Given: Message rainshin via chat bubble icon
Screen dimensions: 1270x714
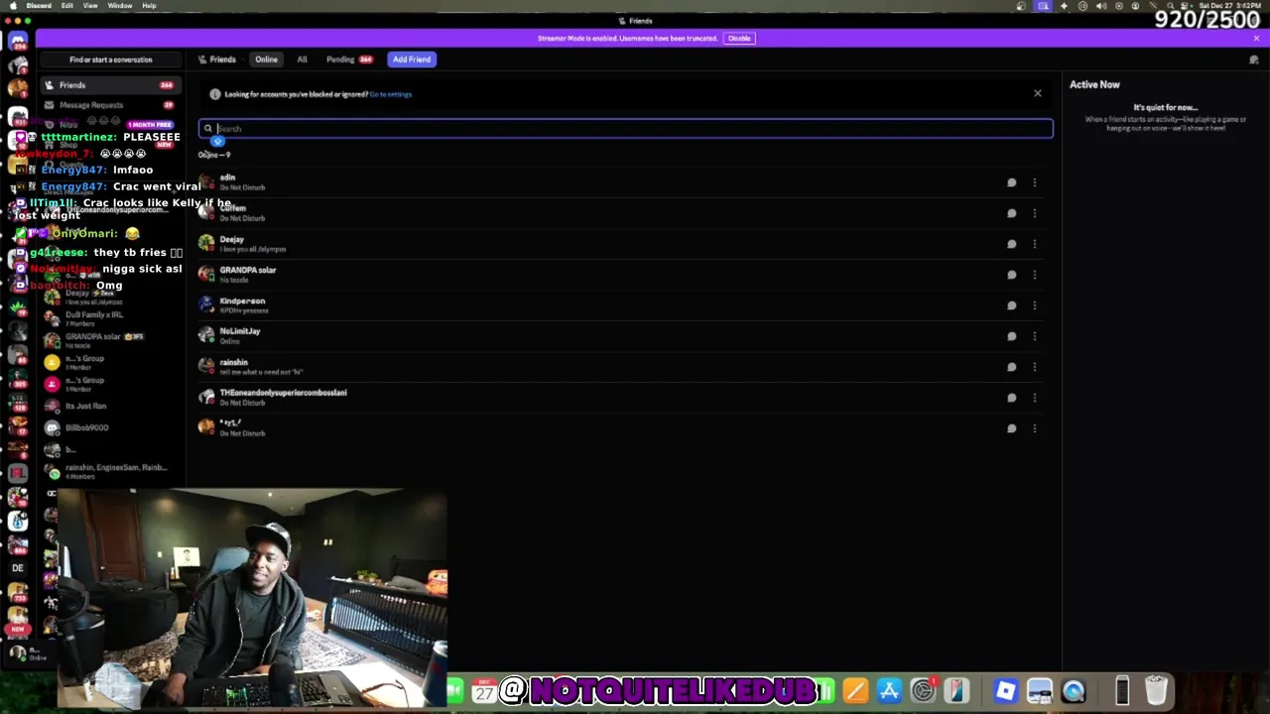Looking at the screenshot, I should [1012, 367].
